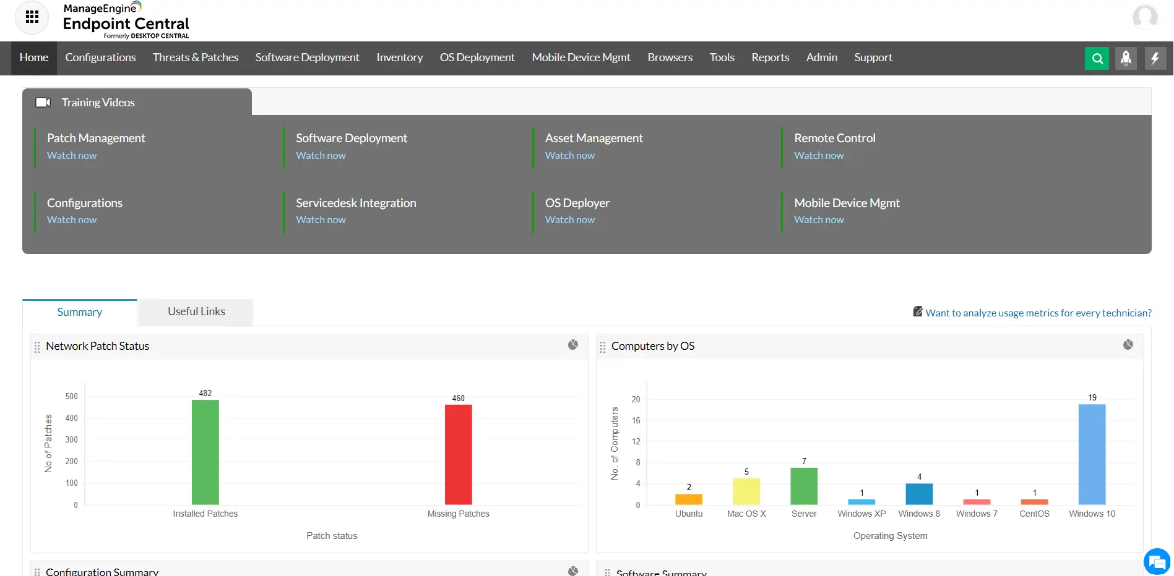
Task: Open the apps grid icon beside the logo
Action: click(x=32, y=17)
